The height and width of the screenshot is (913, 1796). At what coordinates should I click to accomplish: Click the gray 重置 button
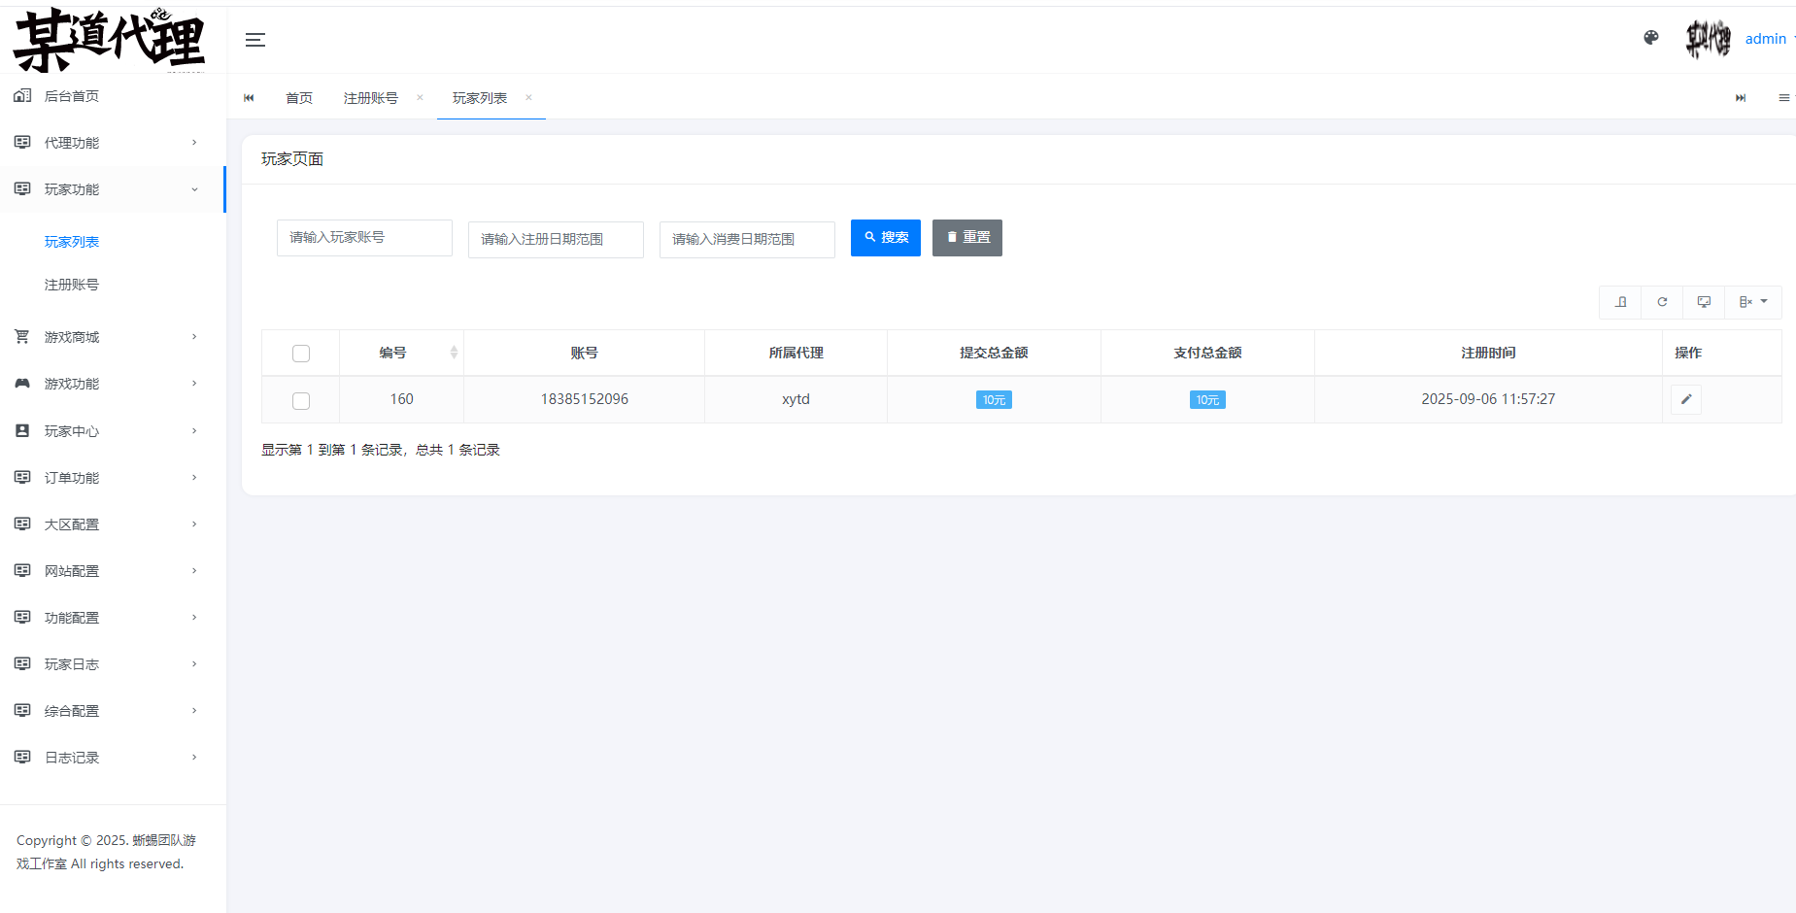966,238
